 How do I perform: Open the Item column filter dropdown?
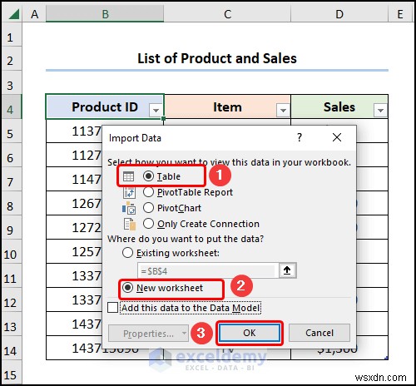click(283, 111)
